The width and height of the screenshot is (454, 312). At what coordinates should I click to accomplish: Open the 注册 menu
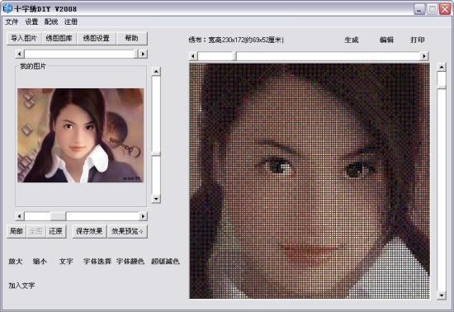pos(71,21)
